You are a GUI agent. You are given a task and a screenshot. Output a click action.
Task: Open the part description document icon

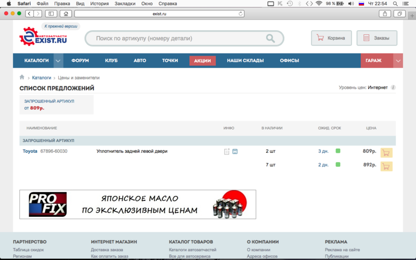pos(227,151)
